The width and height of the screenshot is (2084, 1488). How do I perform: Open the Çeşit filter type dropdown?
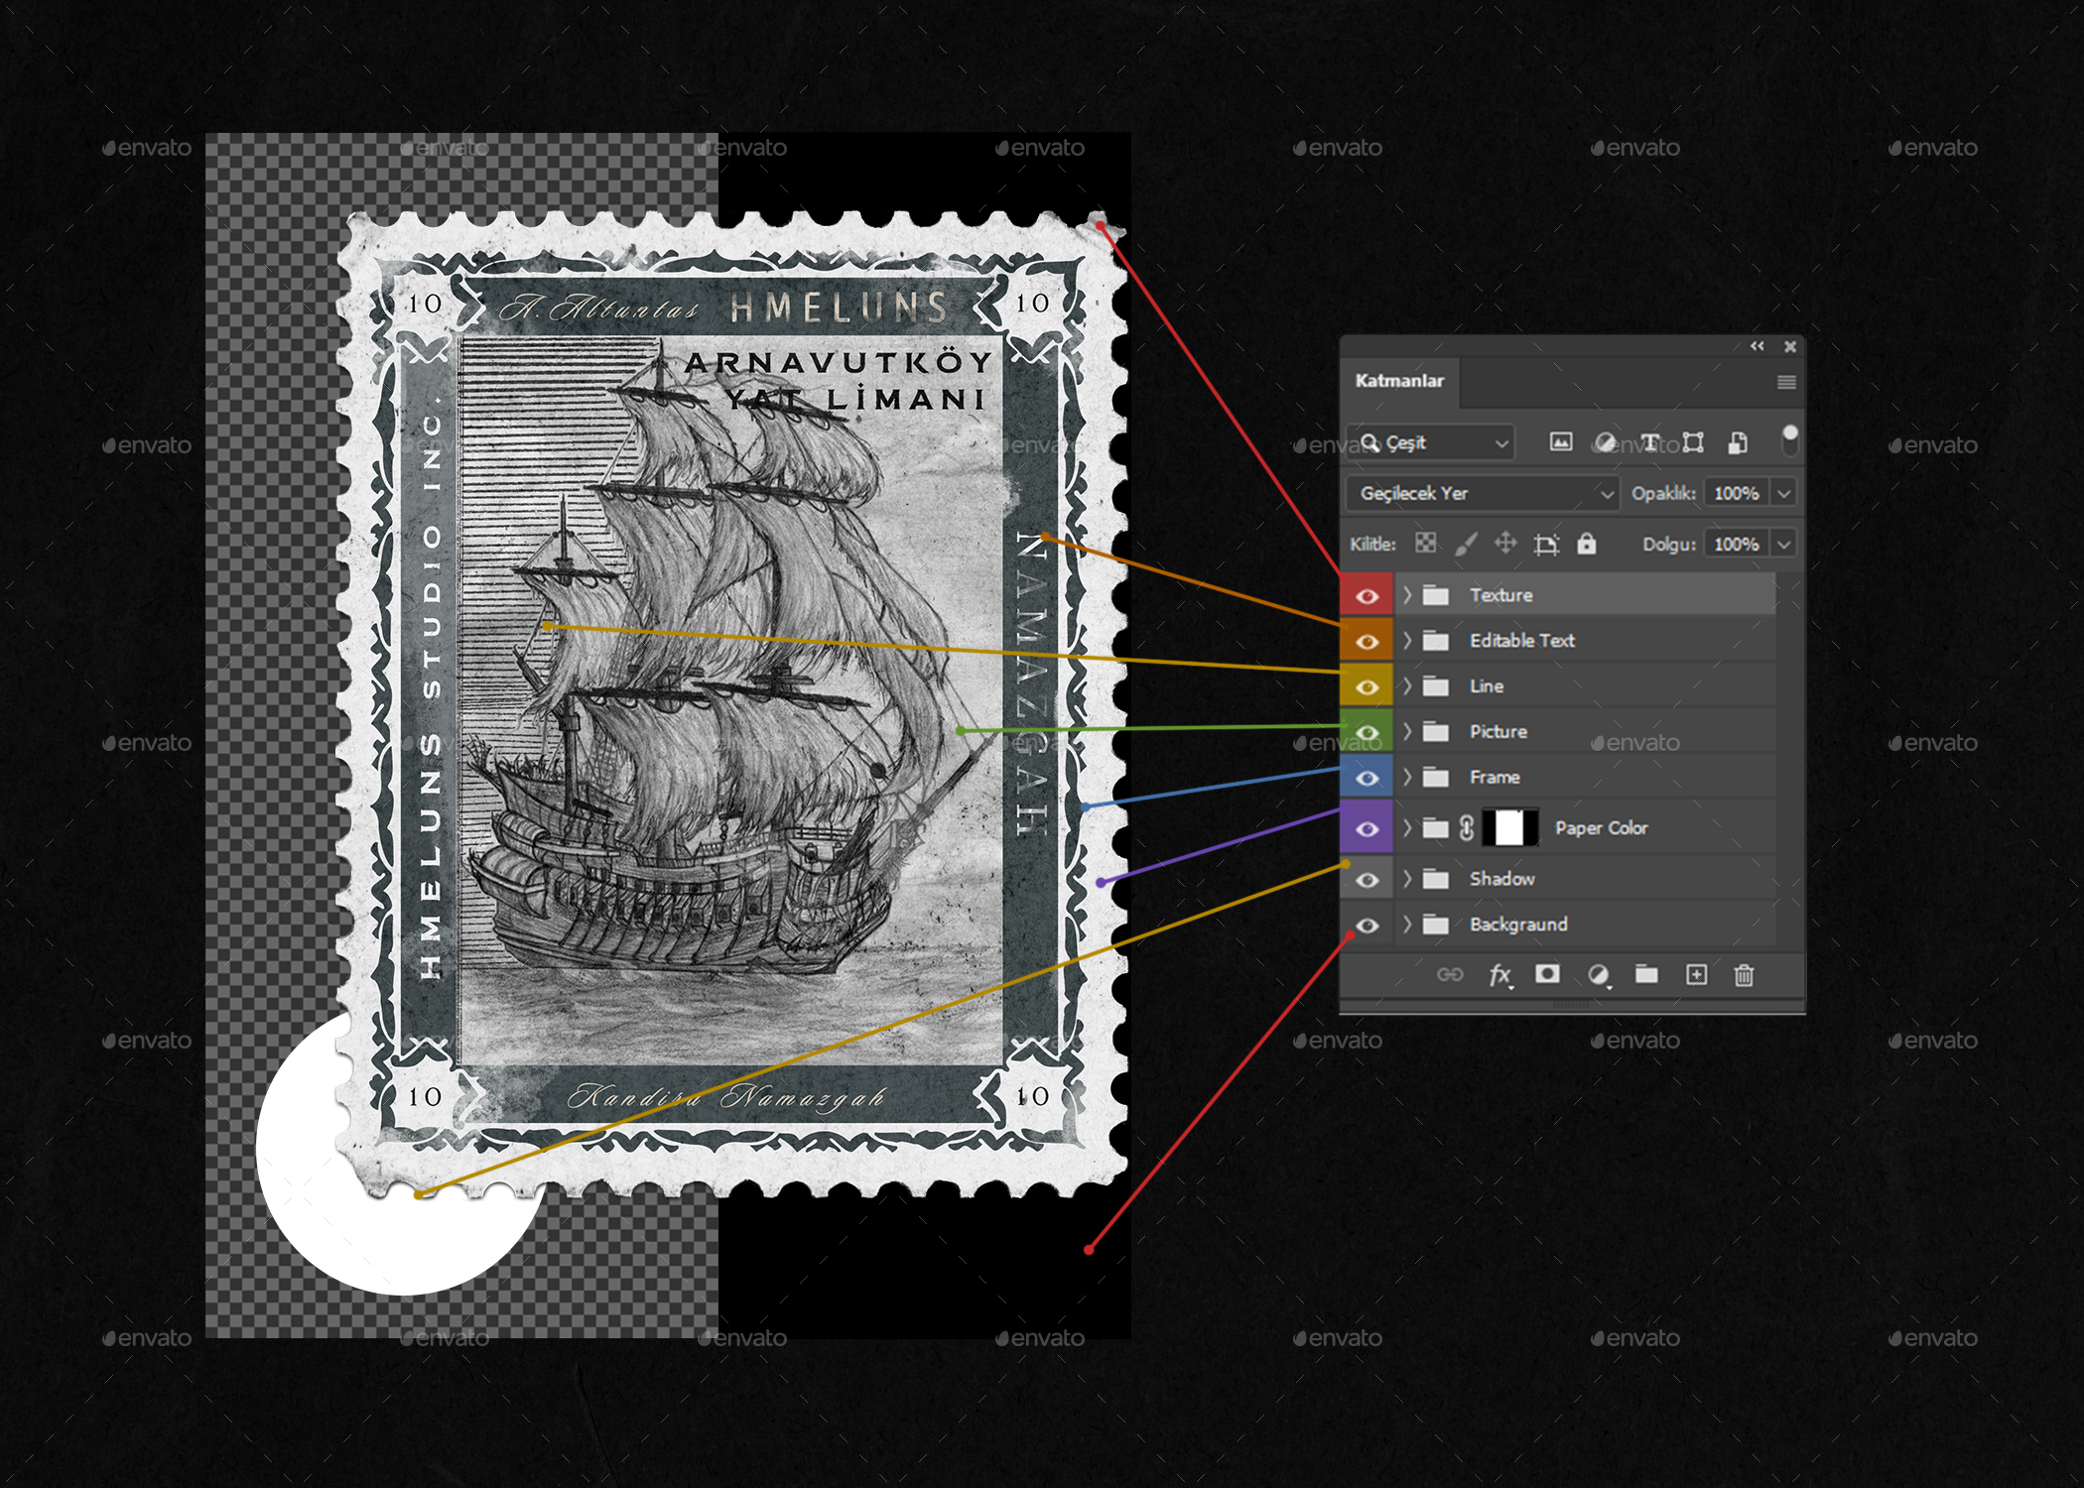click(1430, 442)
